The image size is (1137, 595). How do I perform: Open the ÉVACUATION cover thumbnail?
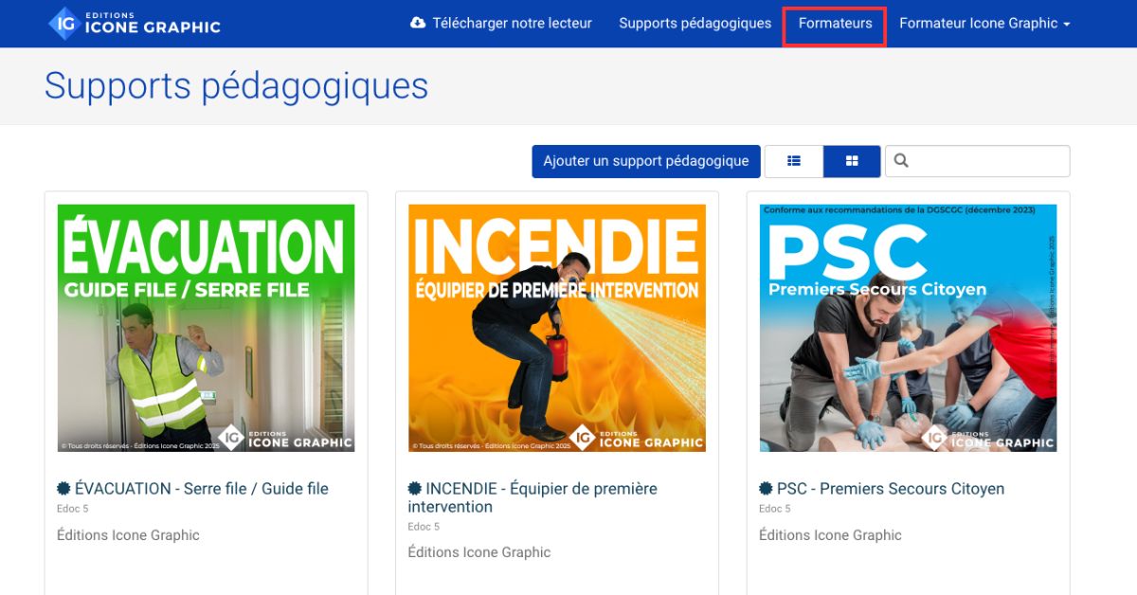tap(206, 328)
